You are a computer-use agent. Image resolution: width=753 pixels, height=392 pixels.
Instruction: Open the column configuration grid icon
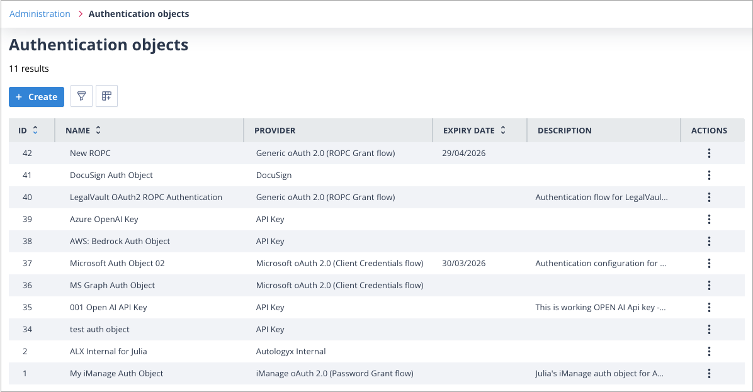coord(106,96)
